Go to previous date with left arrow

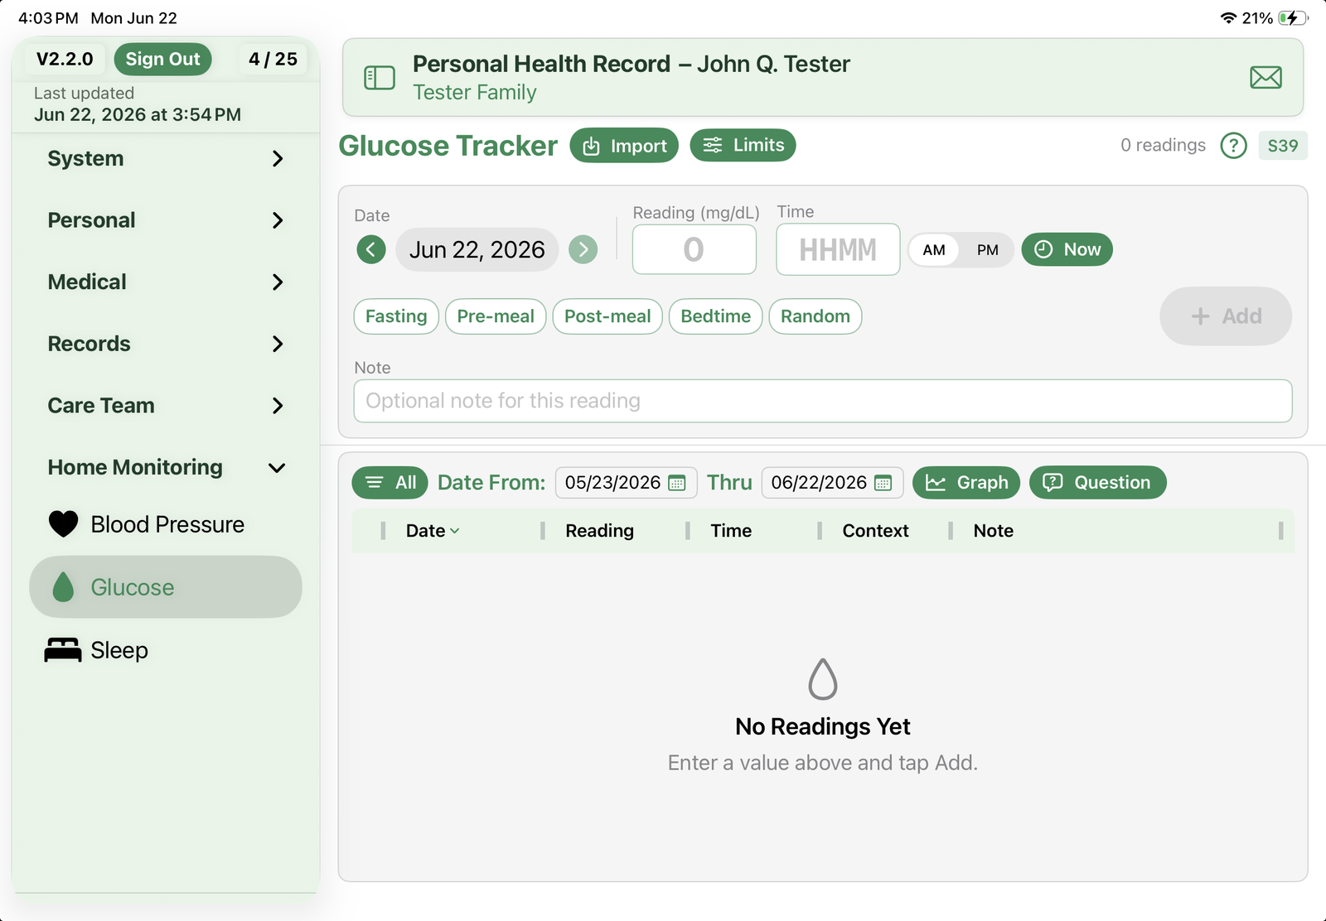tap(371, 249)
